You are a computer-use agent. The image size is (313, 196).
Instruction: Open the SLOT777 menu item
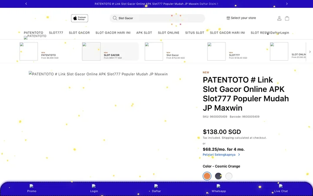56,33
